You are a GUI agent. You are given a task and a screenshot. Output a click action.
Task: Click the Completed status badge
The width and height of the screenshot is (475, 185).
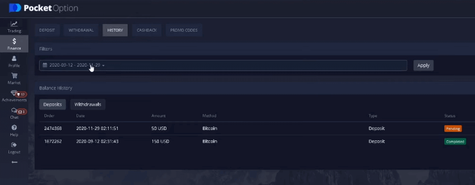tap(455, 141)
